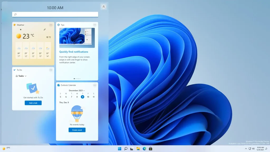Click the Create event button
This screenshot has width=270, height=152.
click(x=77, y=130)
